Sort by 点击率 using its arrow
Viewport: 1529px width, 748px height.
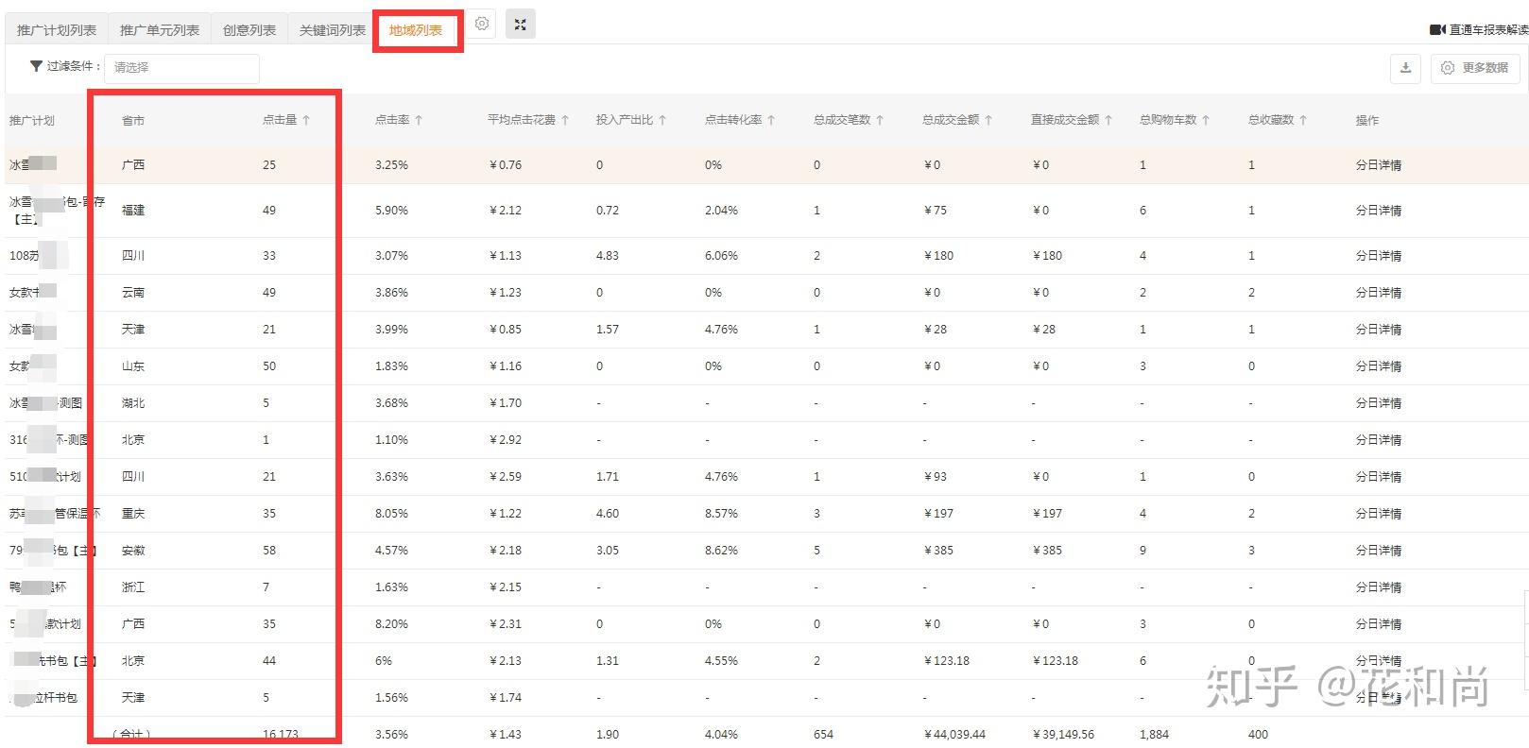(x=419, y=120)
